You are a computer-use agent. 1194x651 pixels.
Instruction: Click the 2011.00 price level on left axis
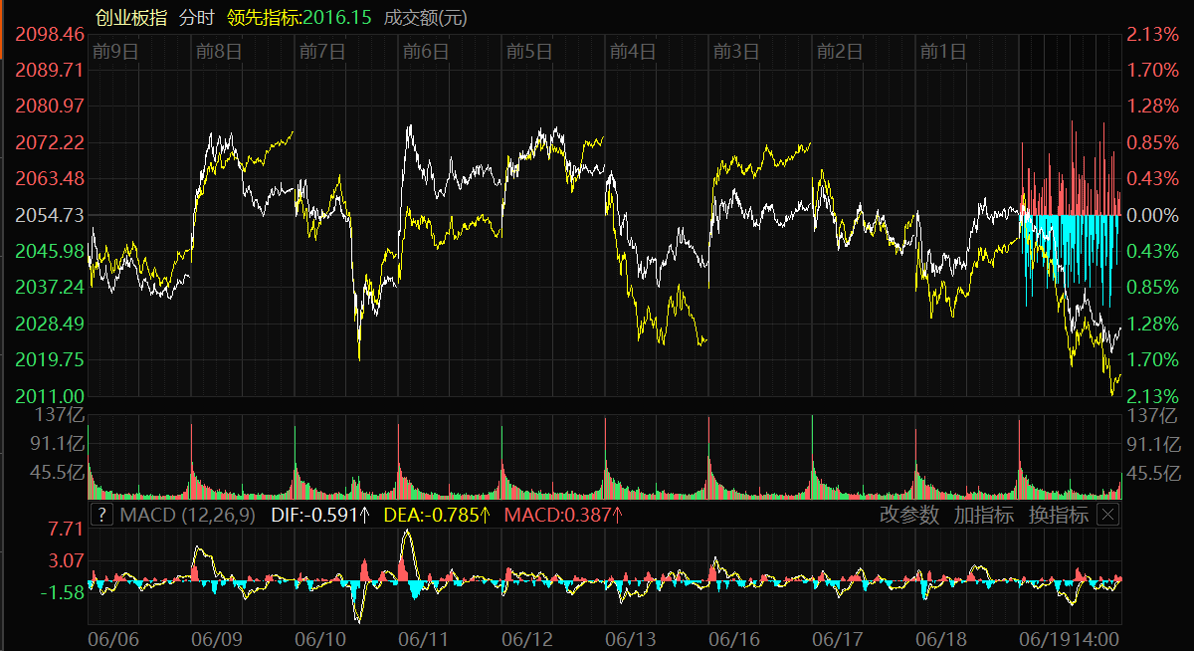[50, 395]
